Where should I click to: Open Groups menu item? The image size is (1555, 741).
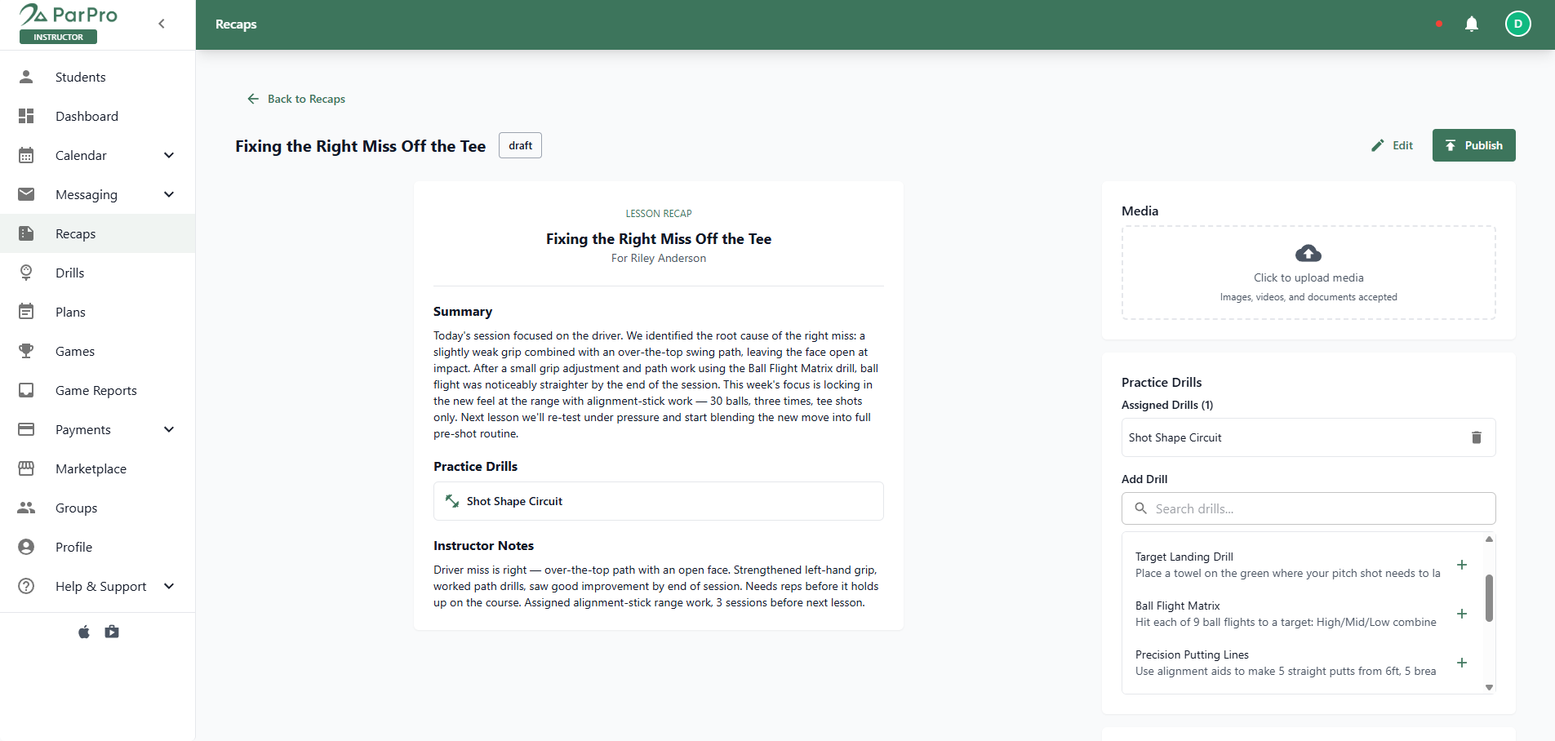pyautogui.click(x=97, y=508)
